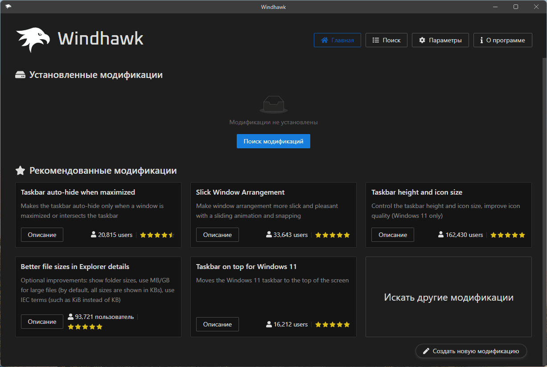Click the 16,212 users count
Viewport: 547px width, 367px height.
pyautogui.click(x=287, y=324)
